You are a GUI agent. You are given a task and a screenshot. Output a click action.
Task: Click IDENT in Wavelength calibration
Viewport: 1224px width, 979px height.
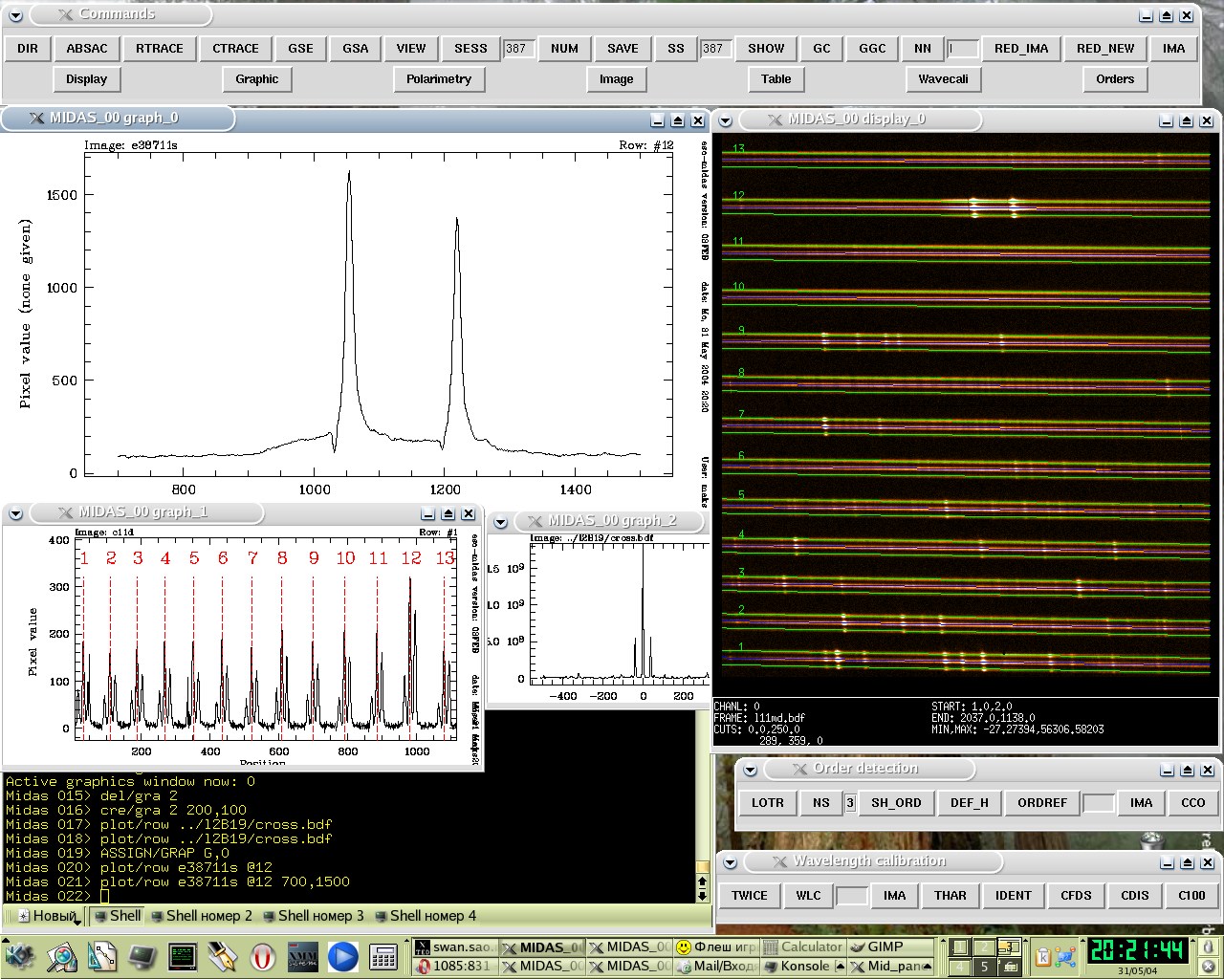click(x=1014, y=896)
